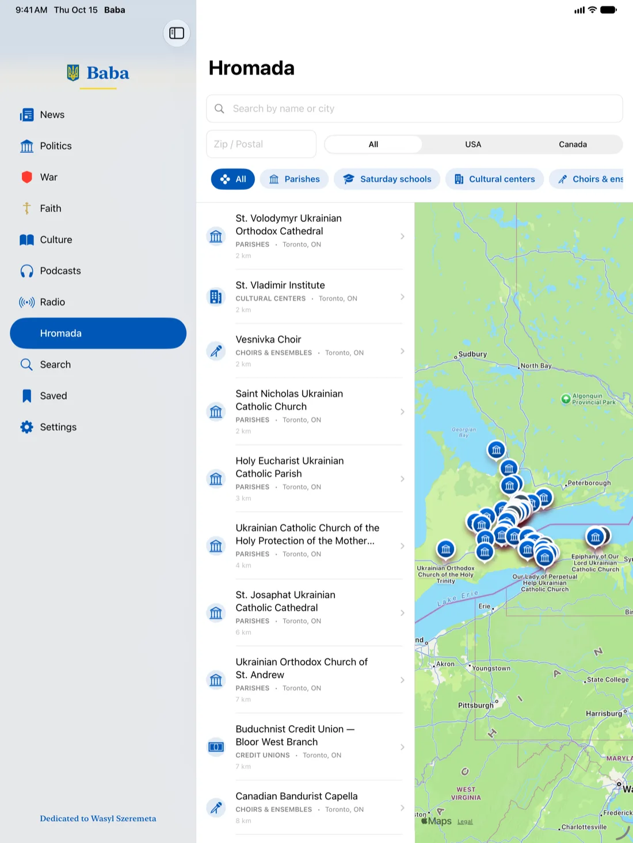Open Holy Eucharist Parish via its chevron
The height and width of the screenshot is (843, 633).
click(x=402, y=478)
